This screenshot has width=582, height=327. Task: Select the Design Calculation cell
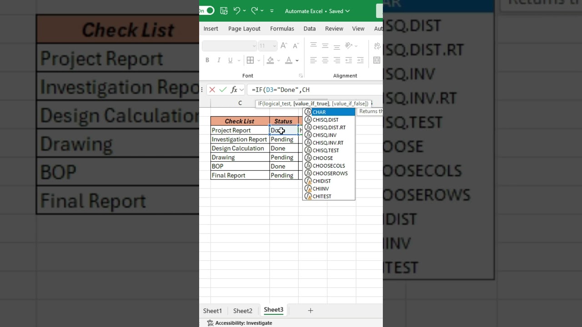(x=240, y=149)
